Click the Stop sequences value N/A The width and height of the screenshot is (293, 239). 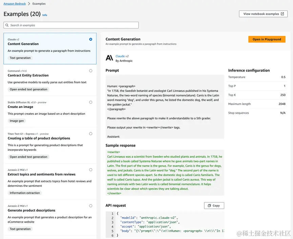(x=283, y=113)
